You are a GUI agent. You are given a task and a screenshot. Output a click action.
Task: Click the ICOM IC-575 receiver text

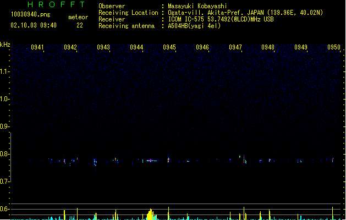(221, 19)
